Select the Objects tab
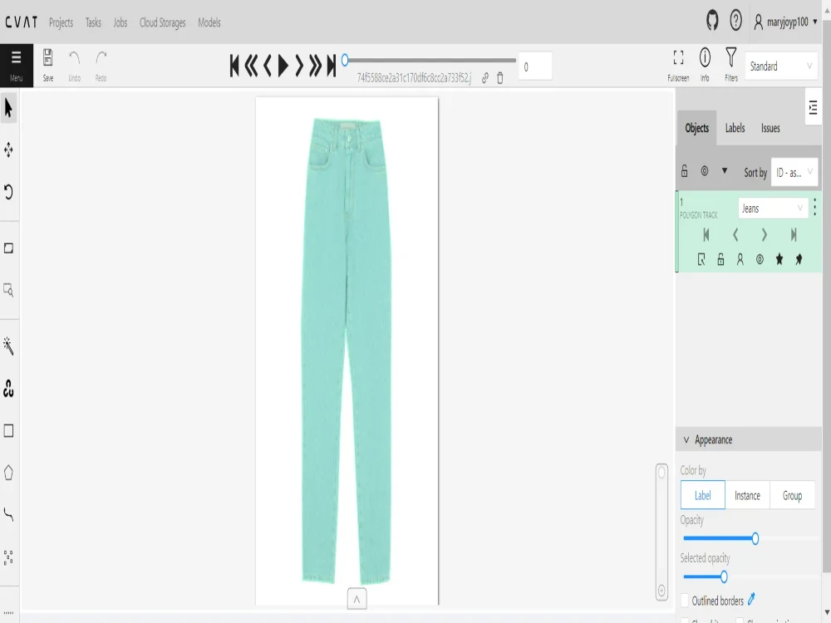 (x=697, y=128)
